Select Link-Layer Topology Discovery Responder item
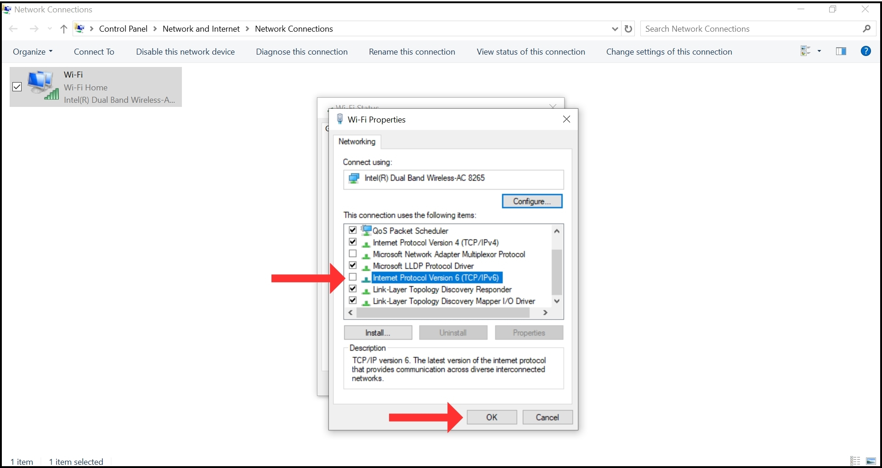Viewport: 882px width, 468px height. pos(442,290)
